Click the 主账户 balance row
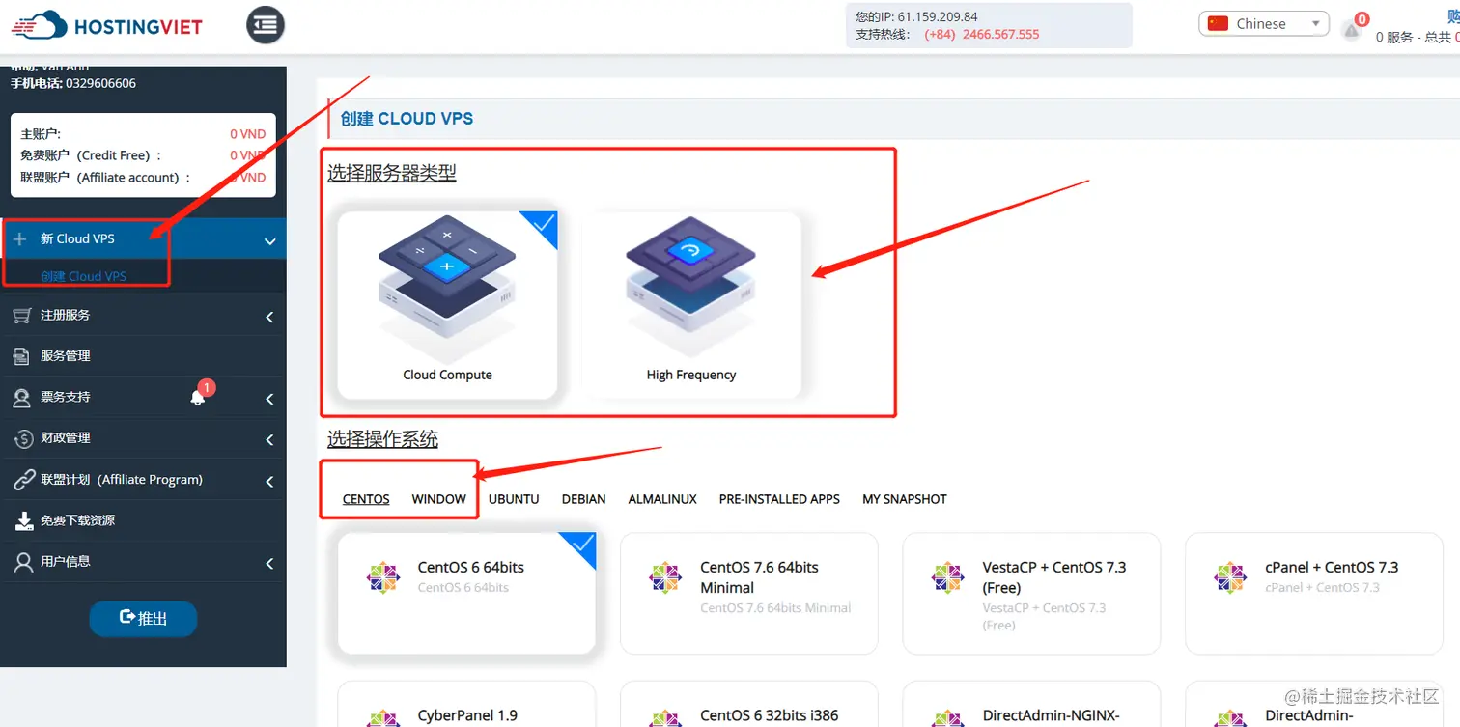The height and width of the screenshot is (727, 1460). coord(143,134)
